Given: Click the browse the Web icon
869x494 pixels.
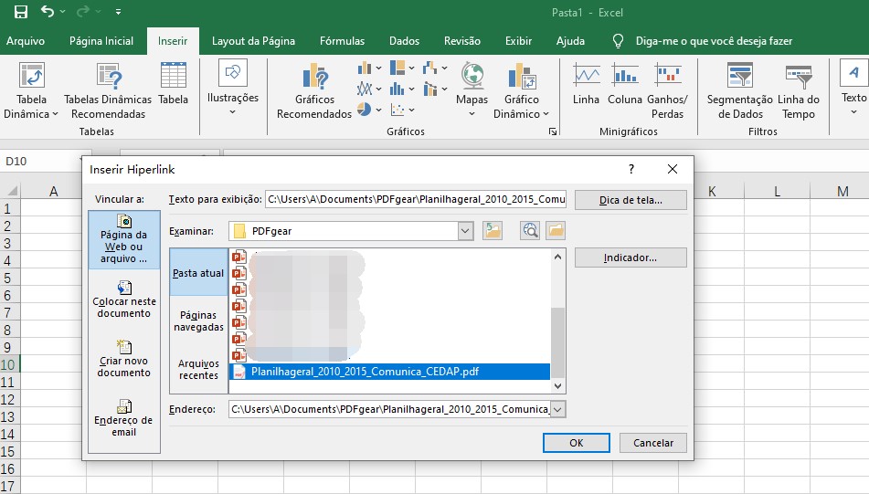Looking at the screenshot, I should tap(530, 230).
